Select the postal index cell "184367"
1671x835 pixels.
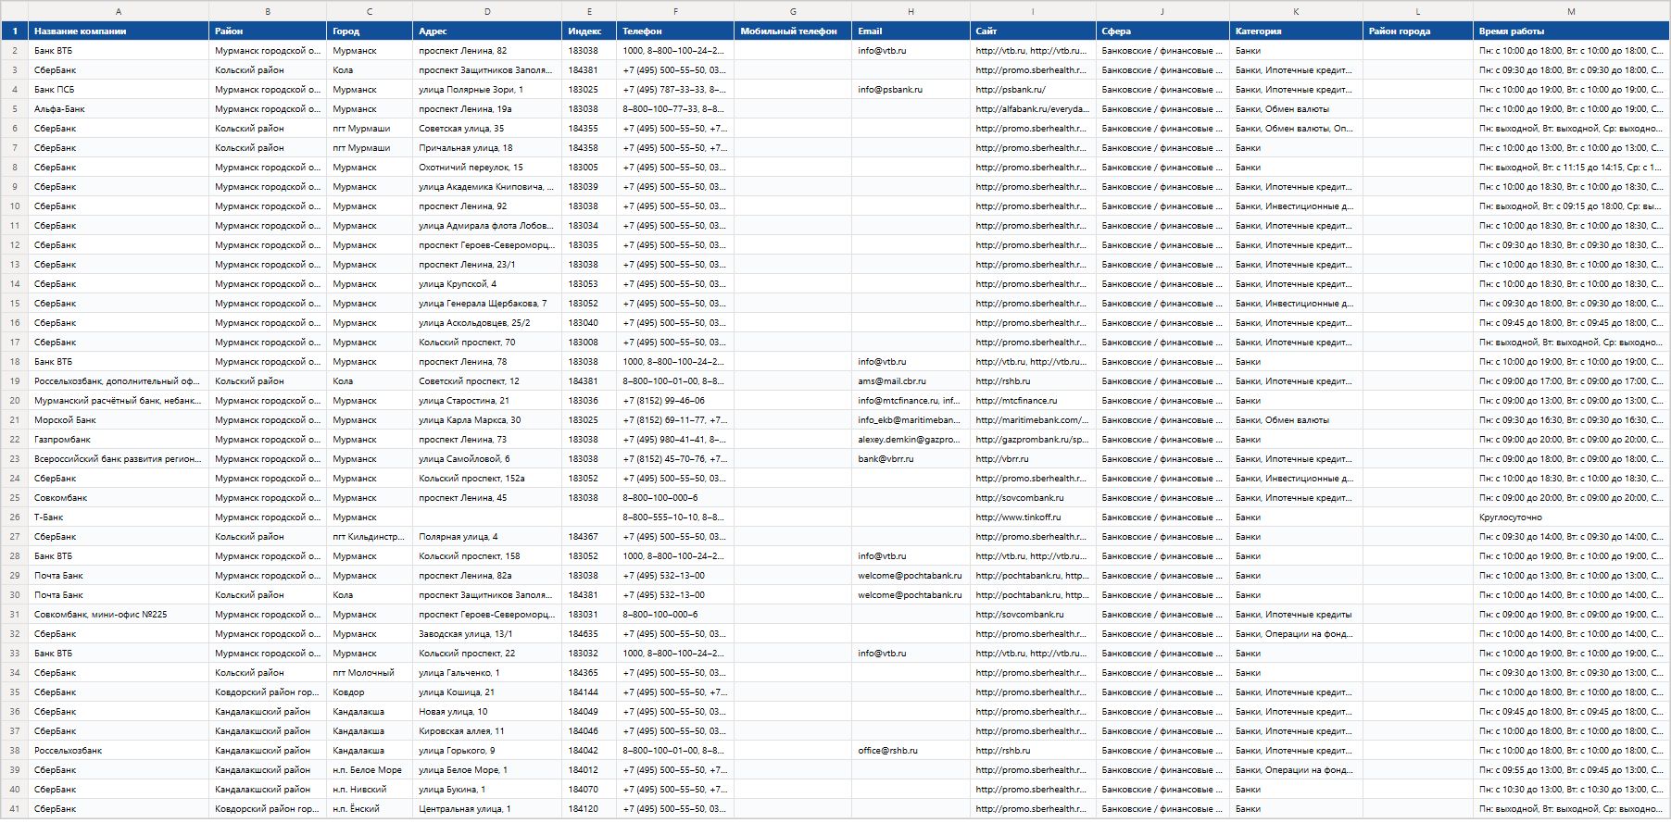(589, 537)
